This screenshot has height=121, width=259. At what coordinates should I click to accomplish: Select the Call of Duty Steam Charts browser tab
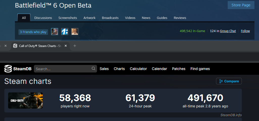40,46
